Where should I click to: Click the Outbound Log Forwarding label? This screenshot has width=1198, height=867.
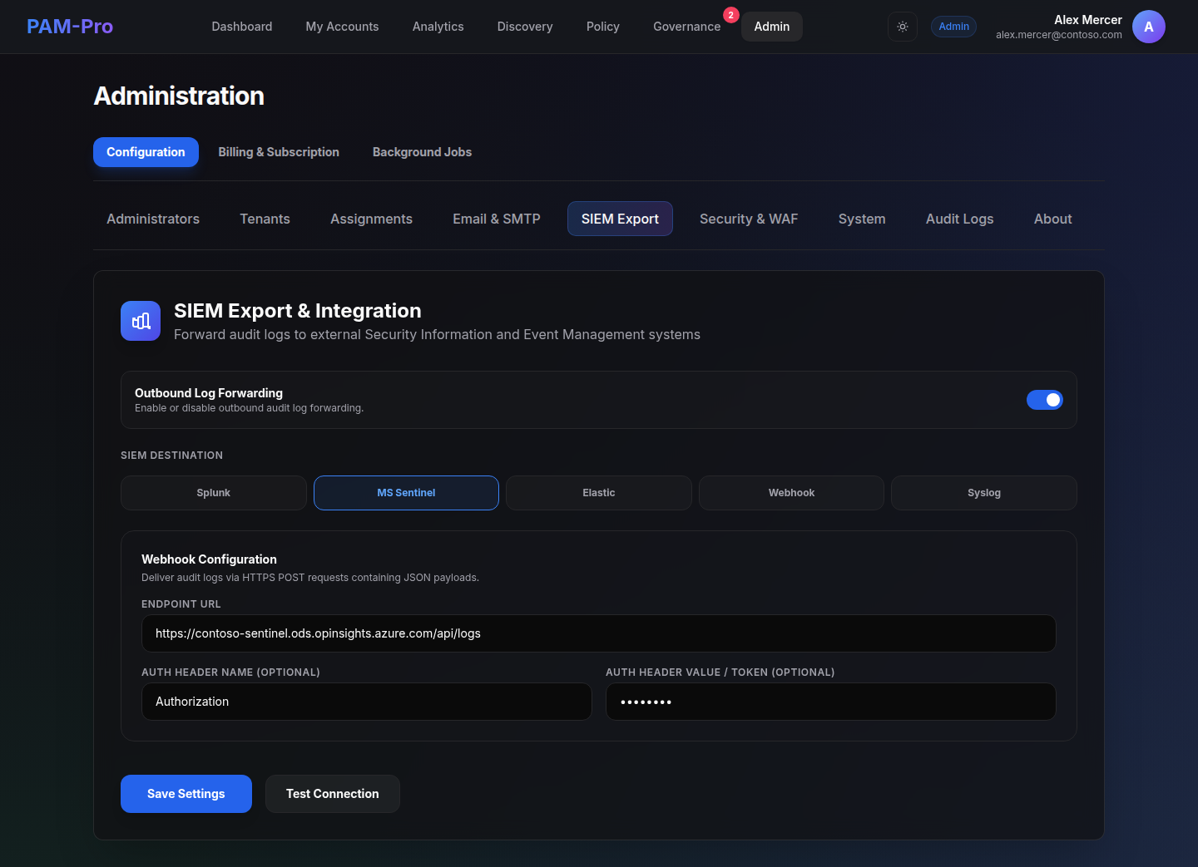pos(209,393)
